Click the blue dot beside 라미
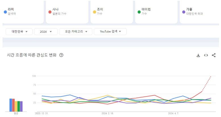Image resolution: width=221 pixels, height=117 pixels. (x=5, y=12)
